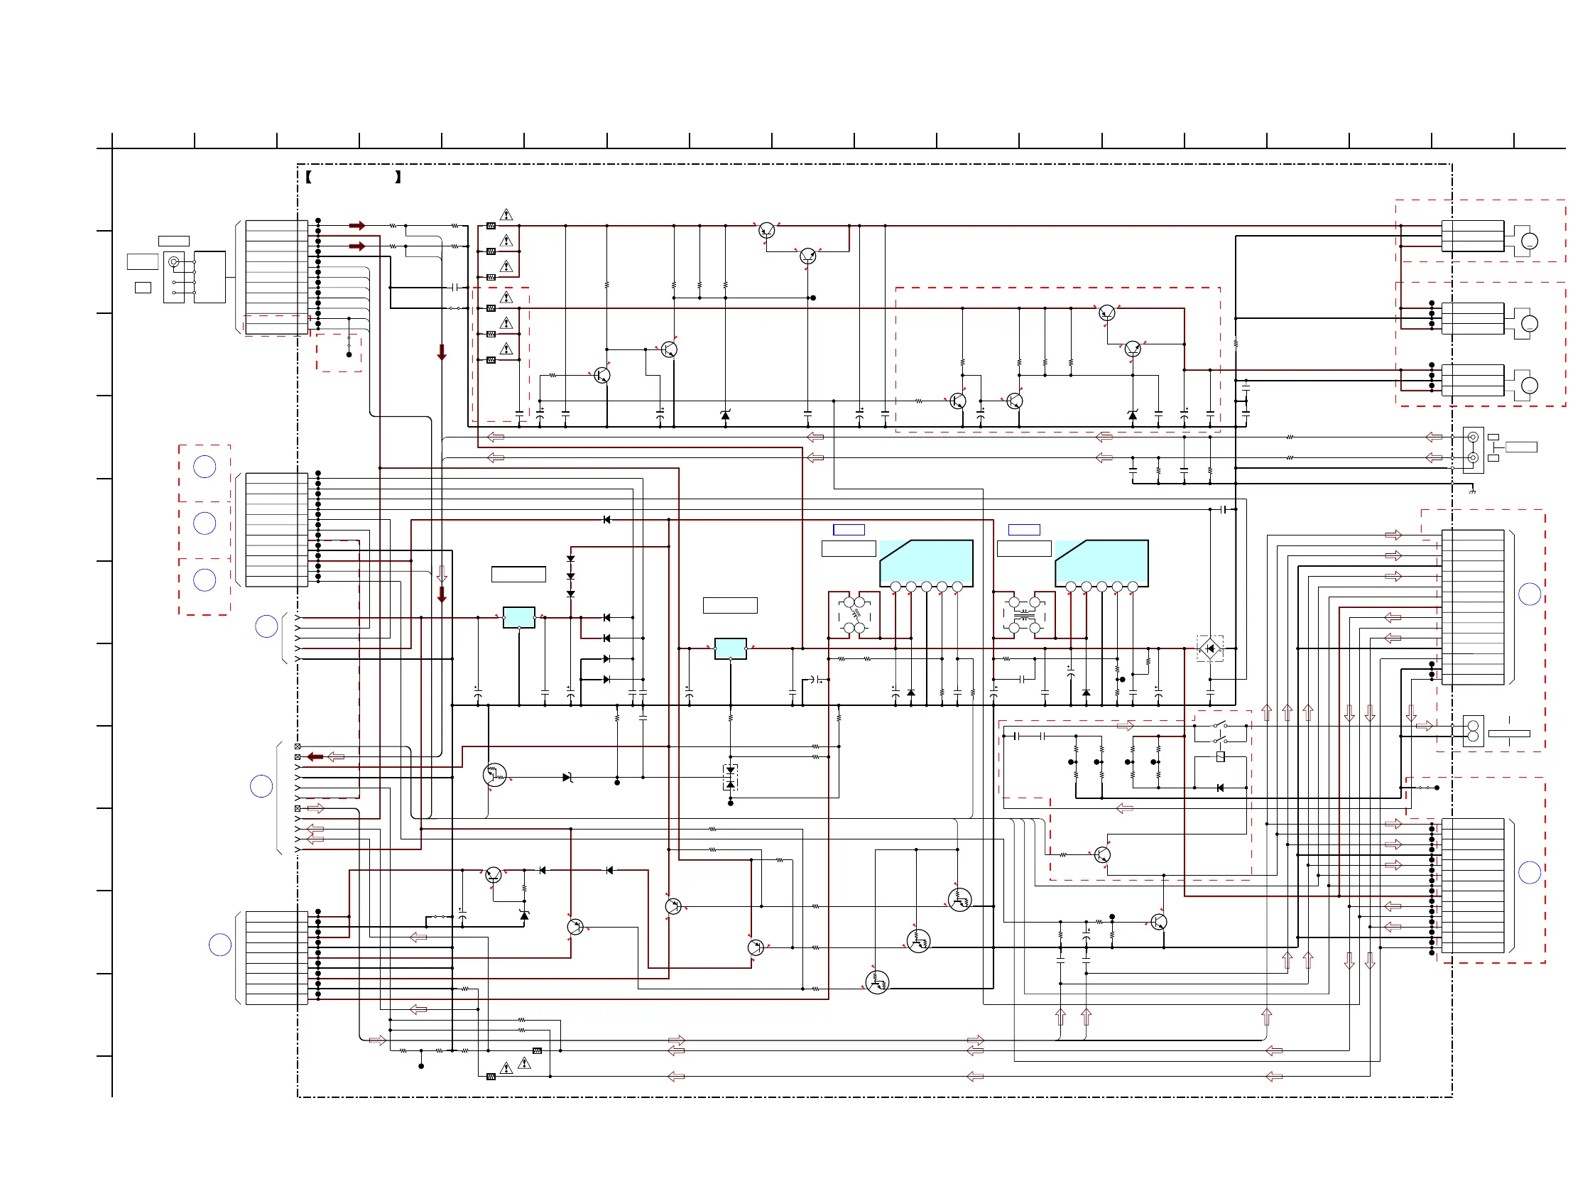
Task: Click the two-circle AC outlet connector symbol
Action: tap(1473, 731)
